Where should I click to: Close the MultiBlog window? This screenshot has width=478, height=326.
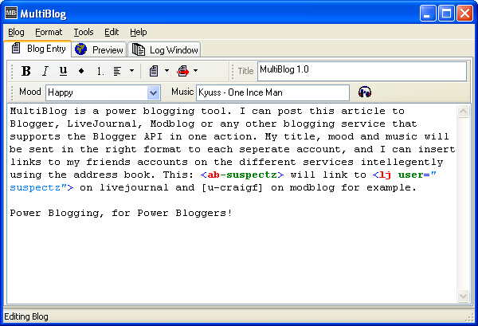click(464, 14)
